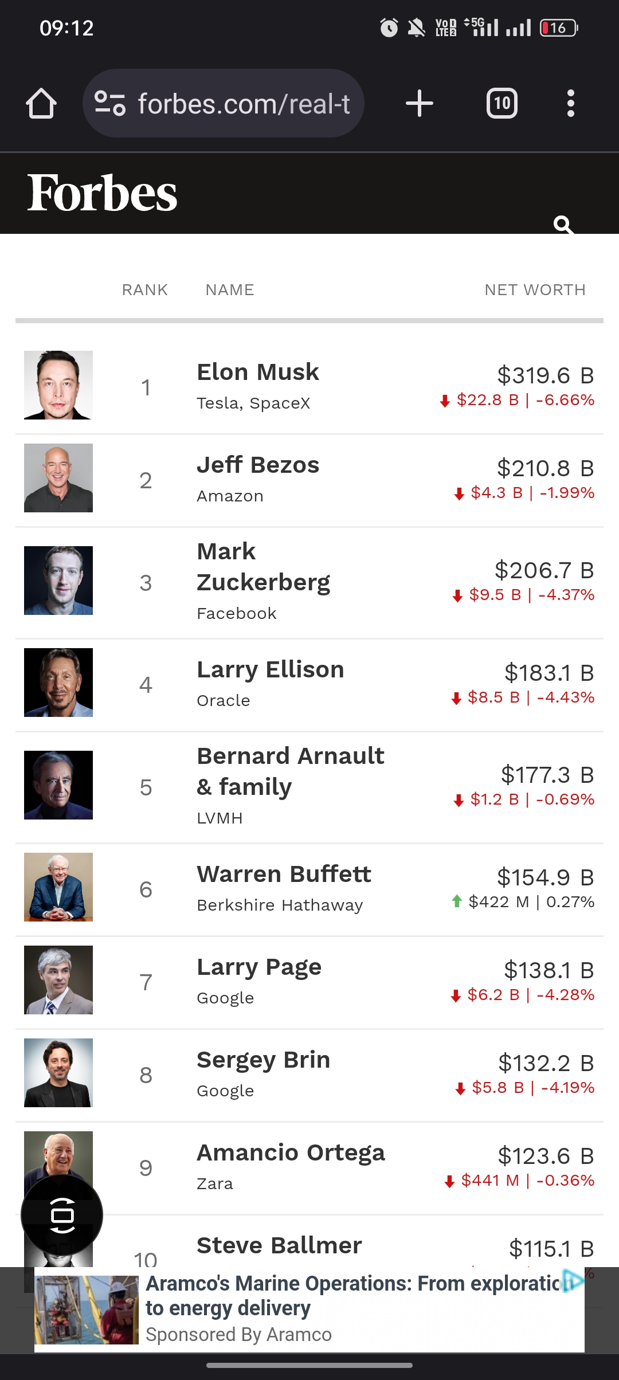This screenshot has width=619, height=1380.
Task: Tap the Forbes search magnifier icon
Action: [x=563, y=224]
